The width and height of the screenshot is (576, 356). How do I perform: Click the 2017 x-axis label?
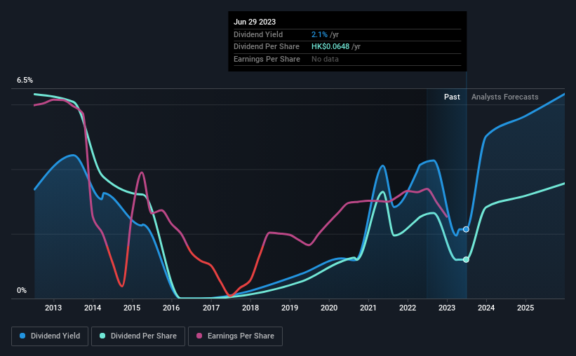pos(211,308)
